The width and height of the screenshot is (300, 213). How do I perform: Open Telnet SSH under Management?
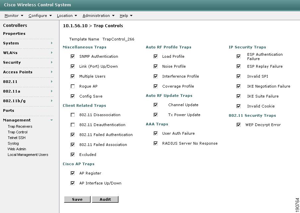click(17, 138)
